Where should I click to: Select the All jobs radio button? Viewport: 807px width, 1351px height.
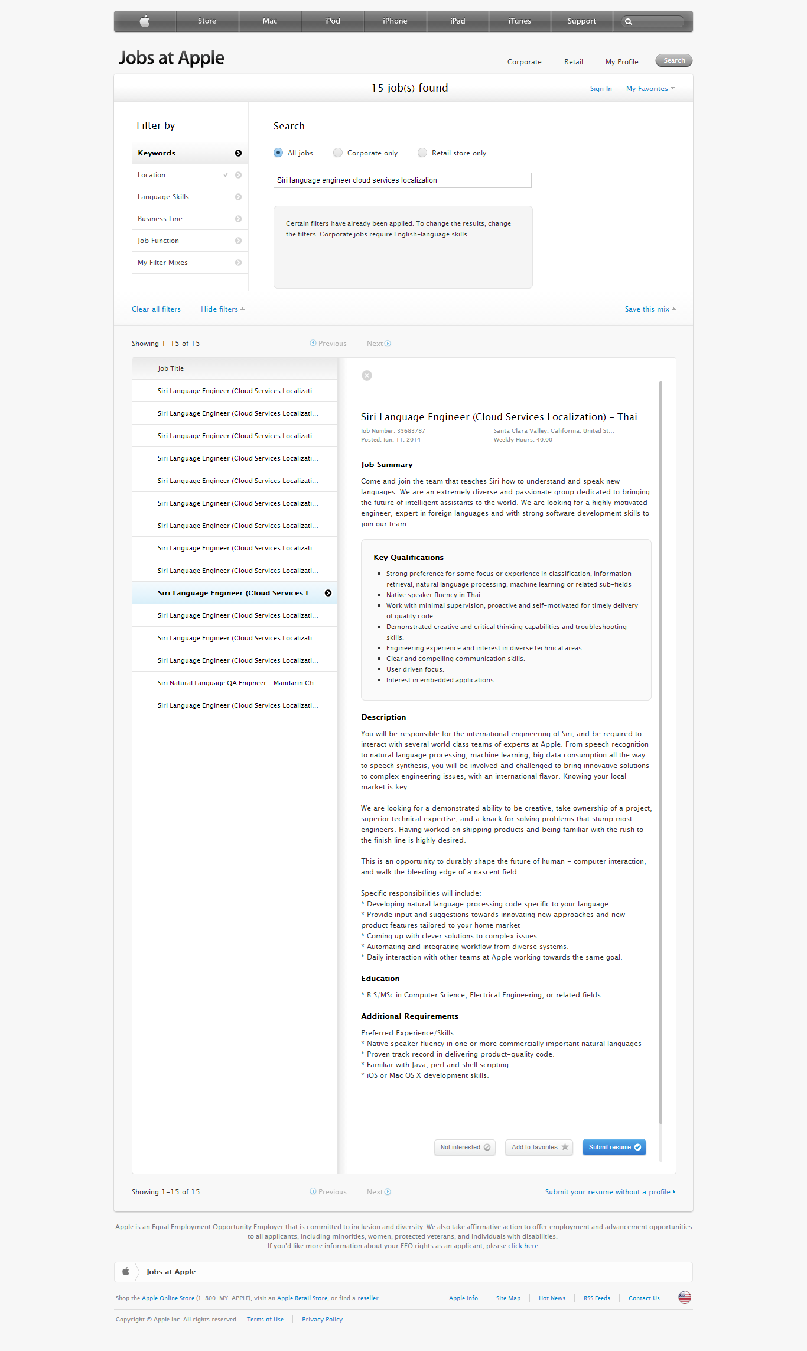click(x=278, y=153)
